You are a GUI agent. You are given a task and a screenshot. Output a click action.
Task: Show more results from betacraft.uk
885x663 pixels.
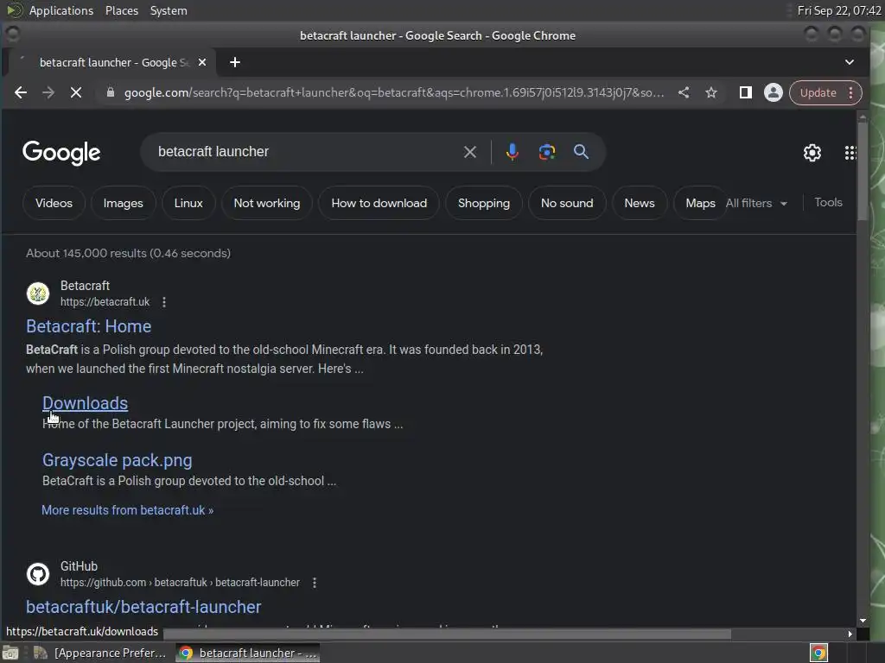(x=128, y=510)
